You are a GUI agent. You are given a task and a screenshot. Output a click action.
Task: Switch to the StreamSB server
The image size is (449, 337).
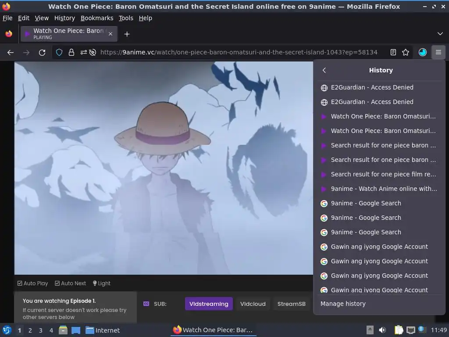click(291, 304)
